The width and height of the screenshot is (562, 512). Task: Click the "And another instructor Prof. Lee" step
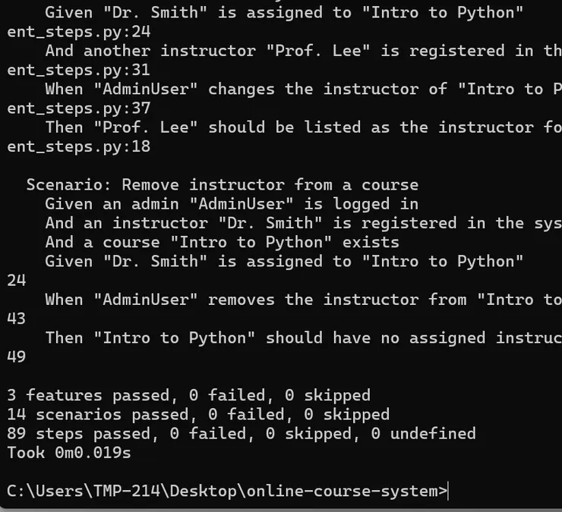[304, 51]
